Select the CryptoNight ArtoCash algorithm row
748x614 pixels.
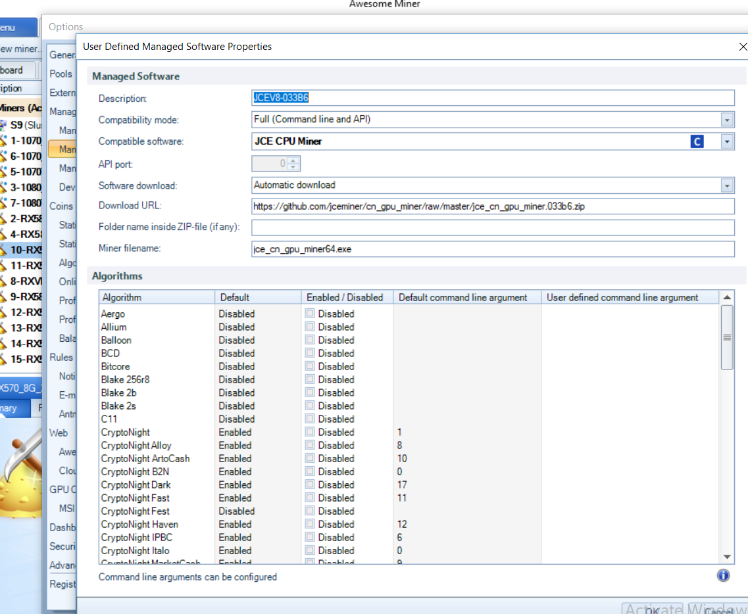(409, 459)
